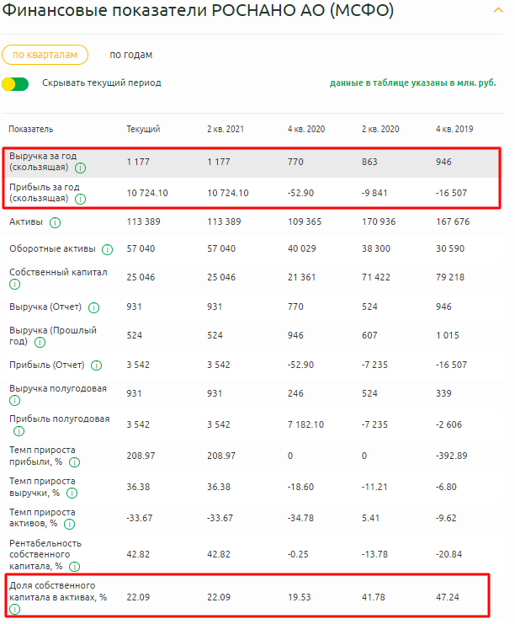
Task: Click info icon beside Оборотные активы
Action: click(x=107, y=250)
